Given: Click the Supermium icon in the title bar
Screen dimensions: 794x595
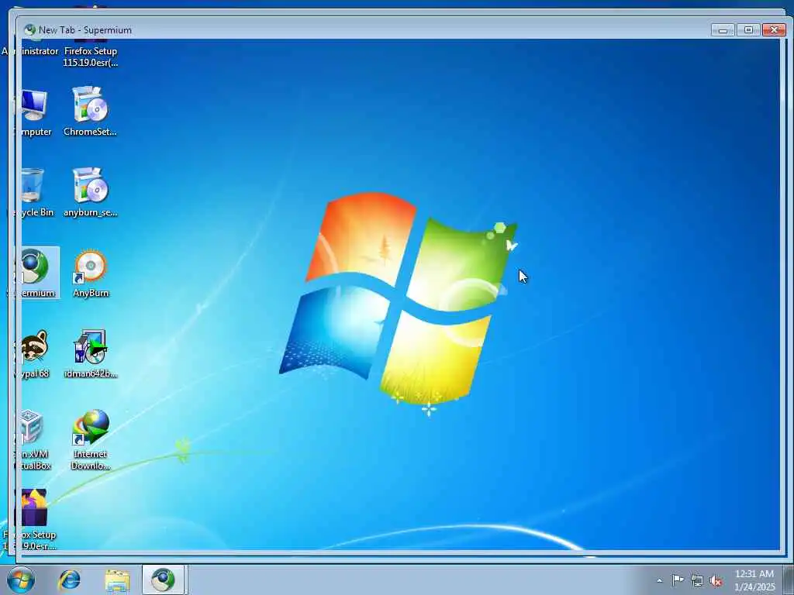Looking at the screenshot, I should pyautogui.click(x=30, y=30).
